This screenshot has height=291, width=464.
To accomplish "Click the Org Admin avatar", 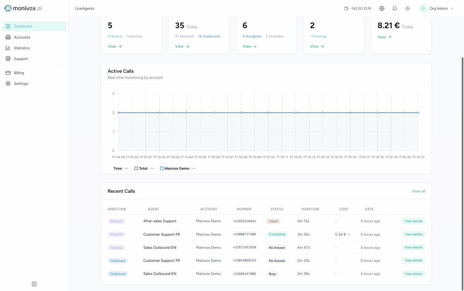I will tap(423, 8).
